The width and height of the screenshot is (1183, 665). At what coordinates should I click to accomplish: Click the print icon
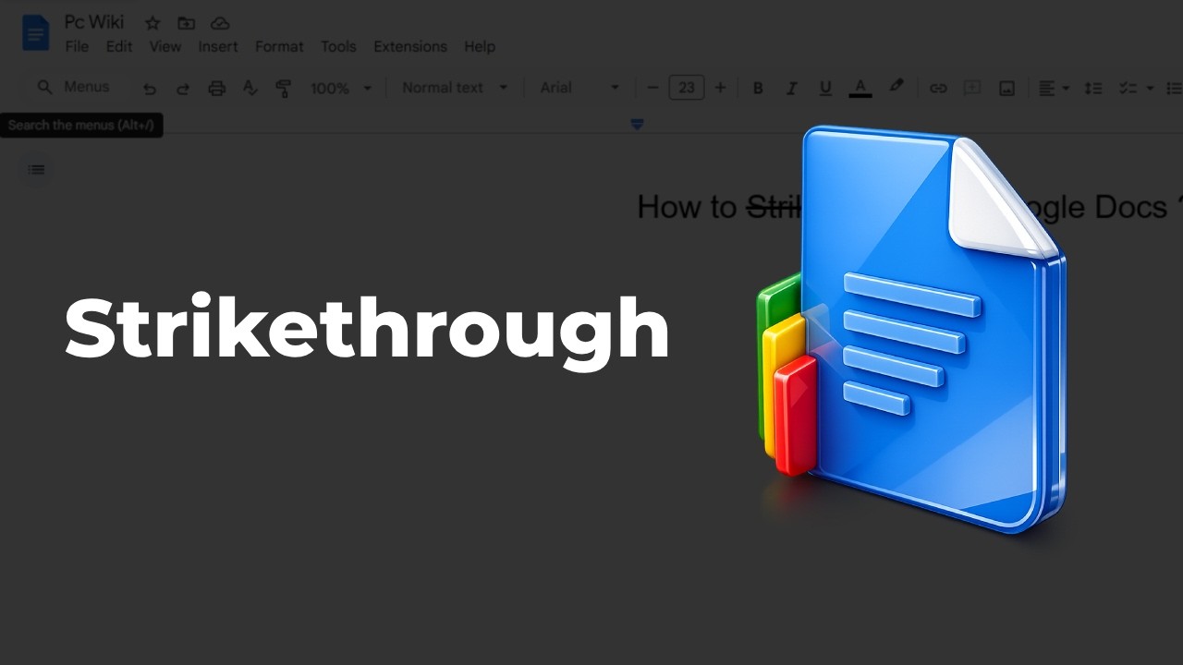[216, 89]
